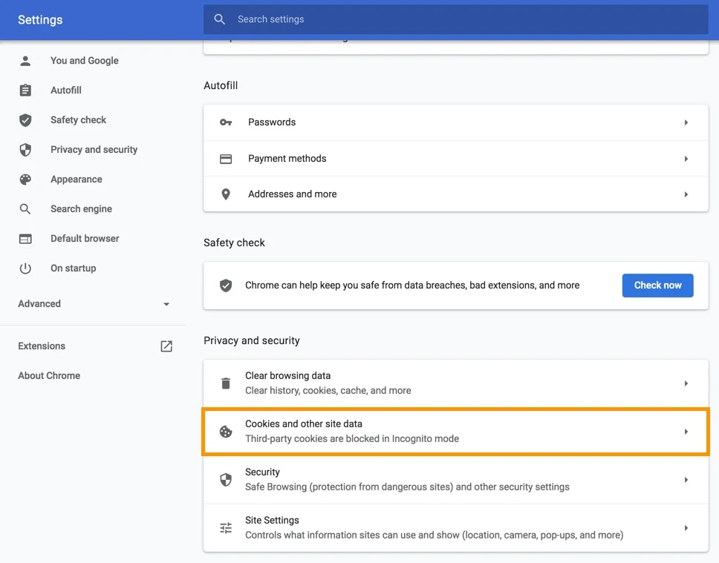Click the Safe Browsing description text
The height and width of the screenshot is (563, 719).
click(407, 487)
